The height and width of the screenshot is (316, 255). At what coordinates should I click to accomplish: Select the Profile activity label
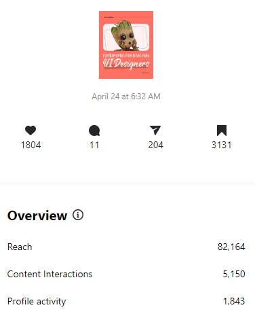click(37, 302)
